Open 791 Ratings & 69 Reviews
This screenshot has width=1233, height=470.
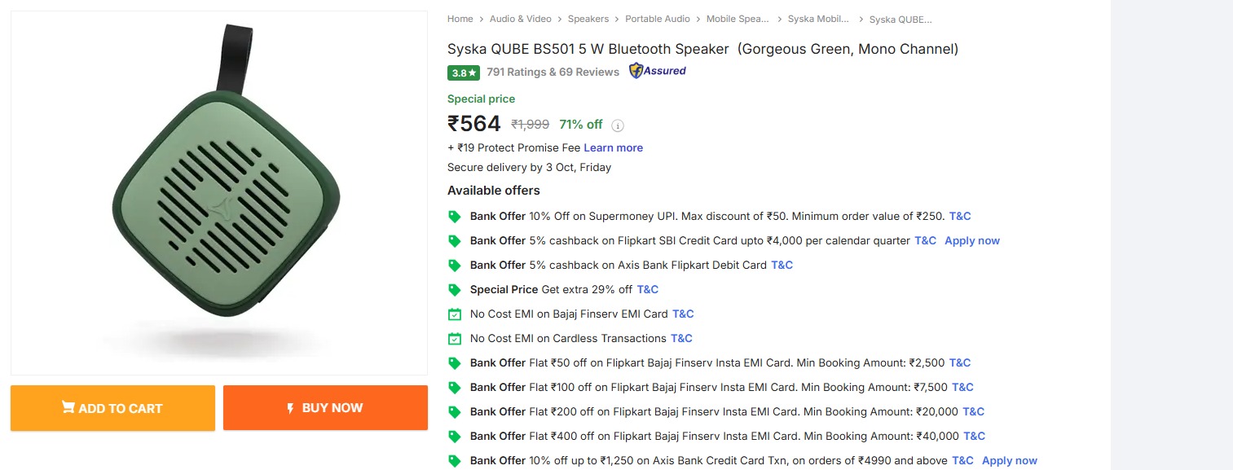(553, 72)
